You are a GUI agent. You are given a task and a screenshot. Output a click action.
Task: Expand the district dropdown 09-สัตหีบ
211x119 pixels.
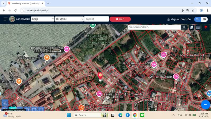click(69, 19)
